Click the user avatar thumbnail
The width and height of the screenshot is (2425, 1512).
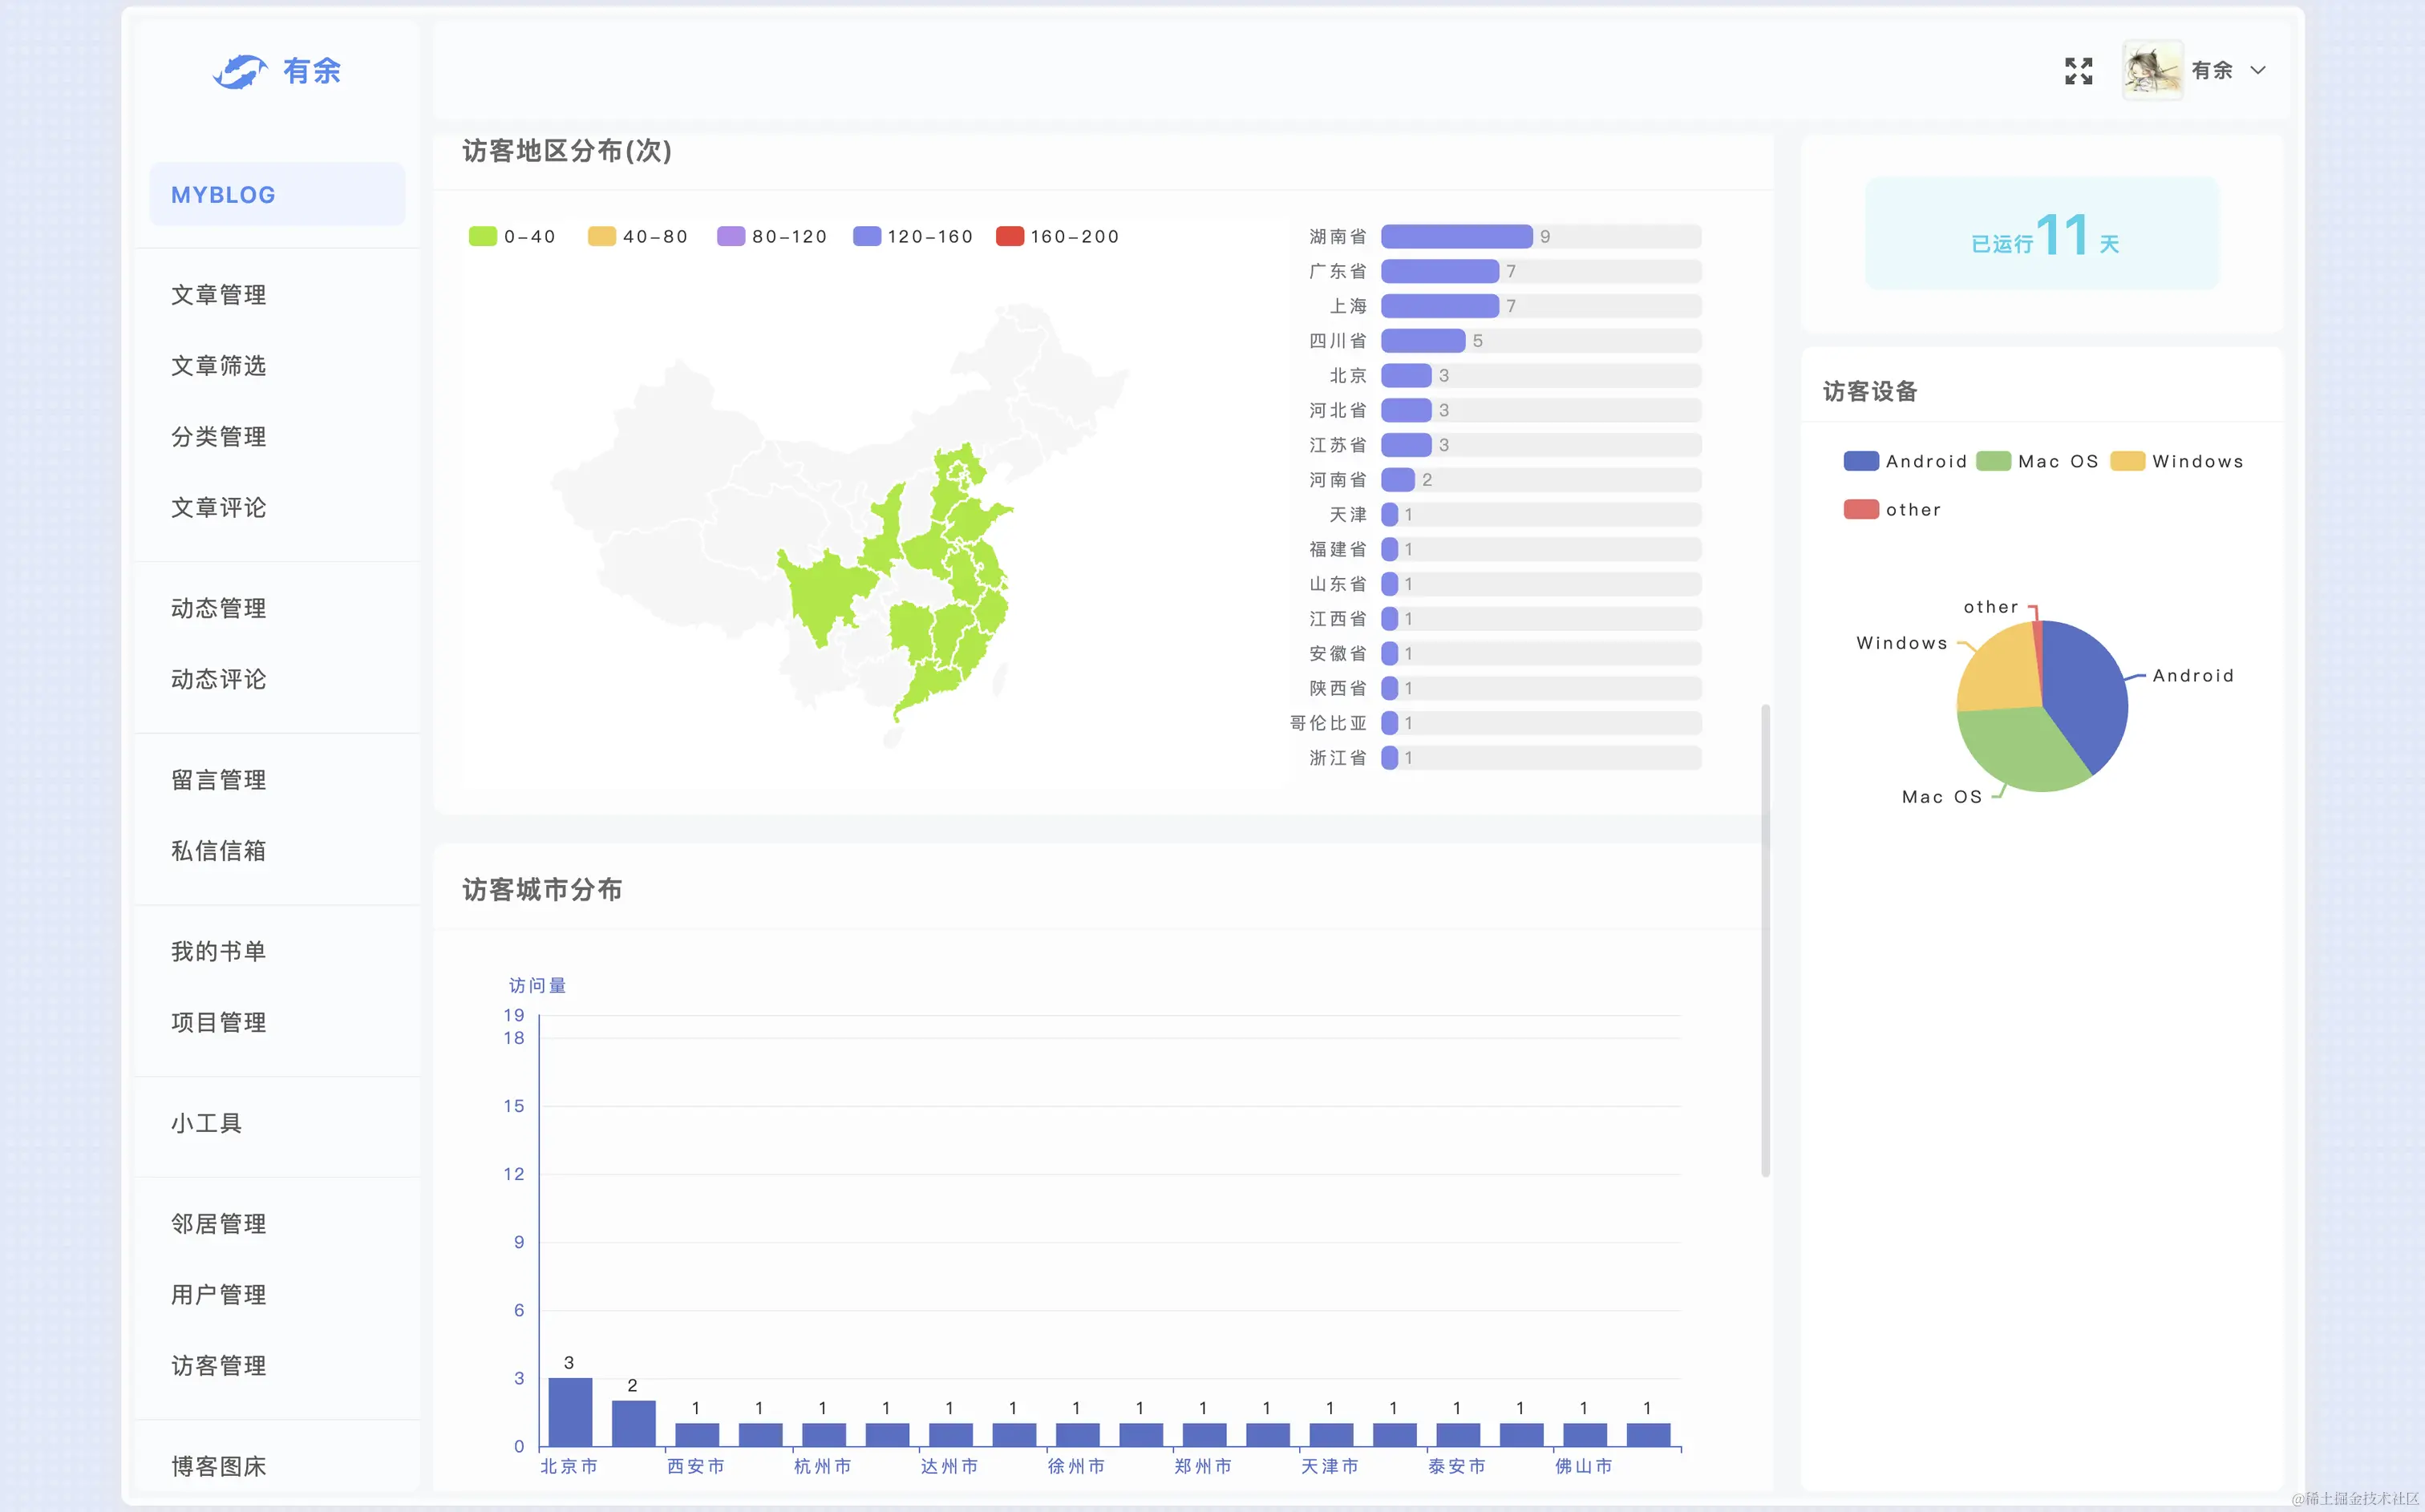pyautogui.click(x=2152, y=71)
